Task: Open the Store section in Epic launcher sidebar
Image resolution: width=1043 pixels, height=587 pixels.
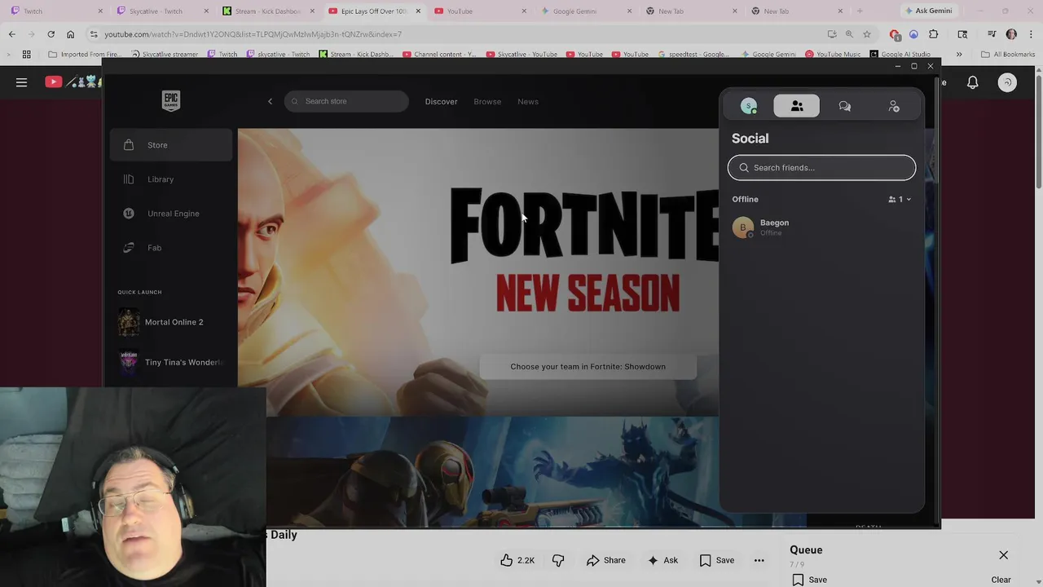Action: (x=171, y=145)
